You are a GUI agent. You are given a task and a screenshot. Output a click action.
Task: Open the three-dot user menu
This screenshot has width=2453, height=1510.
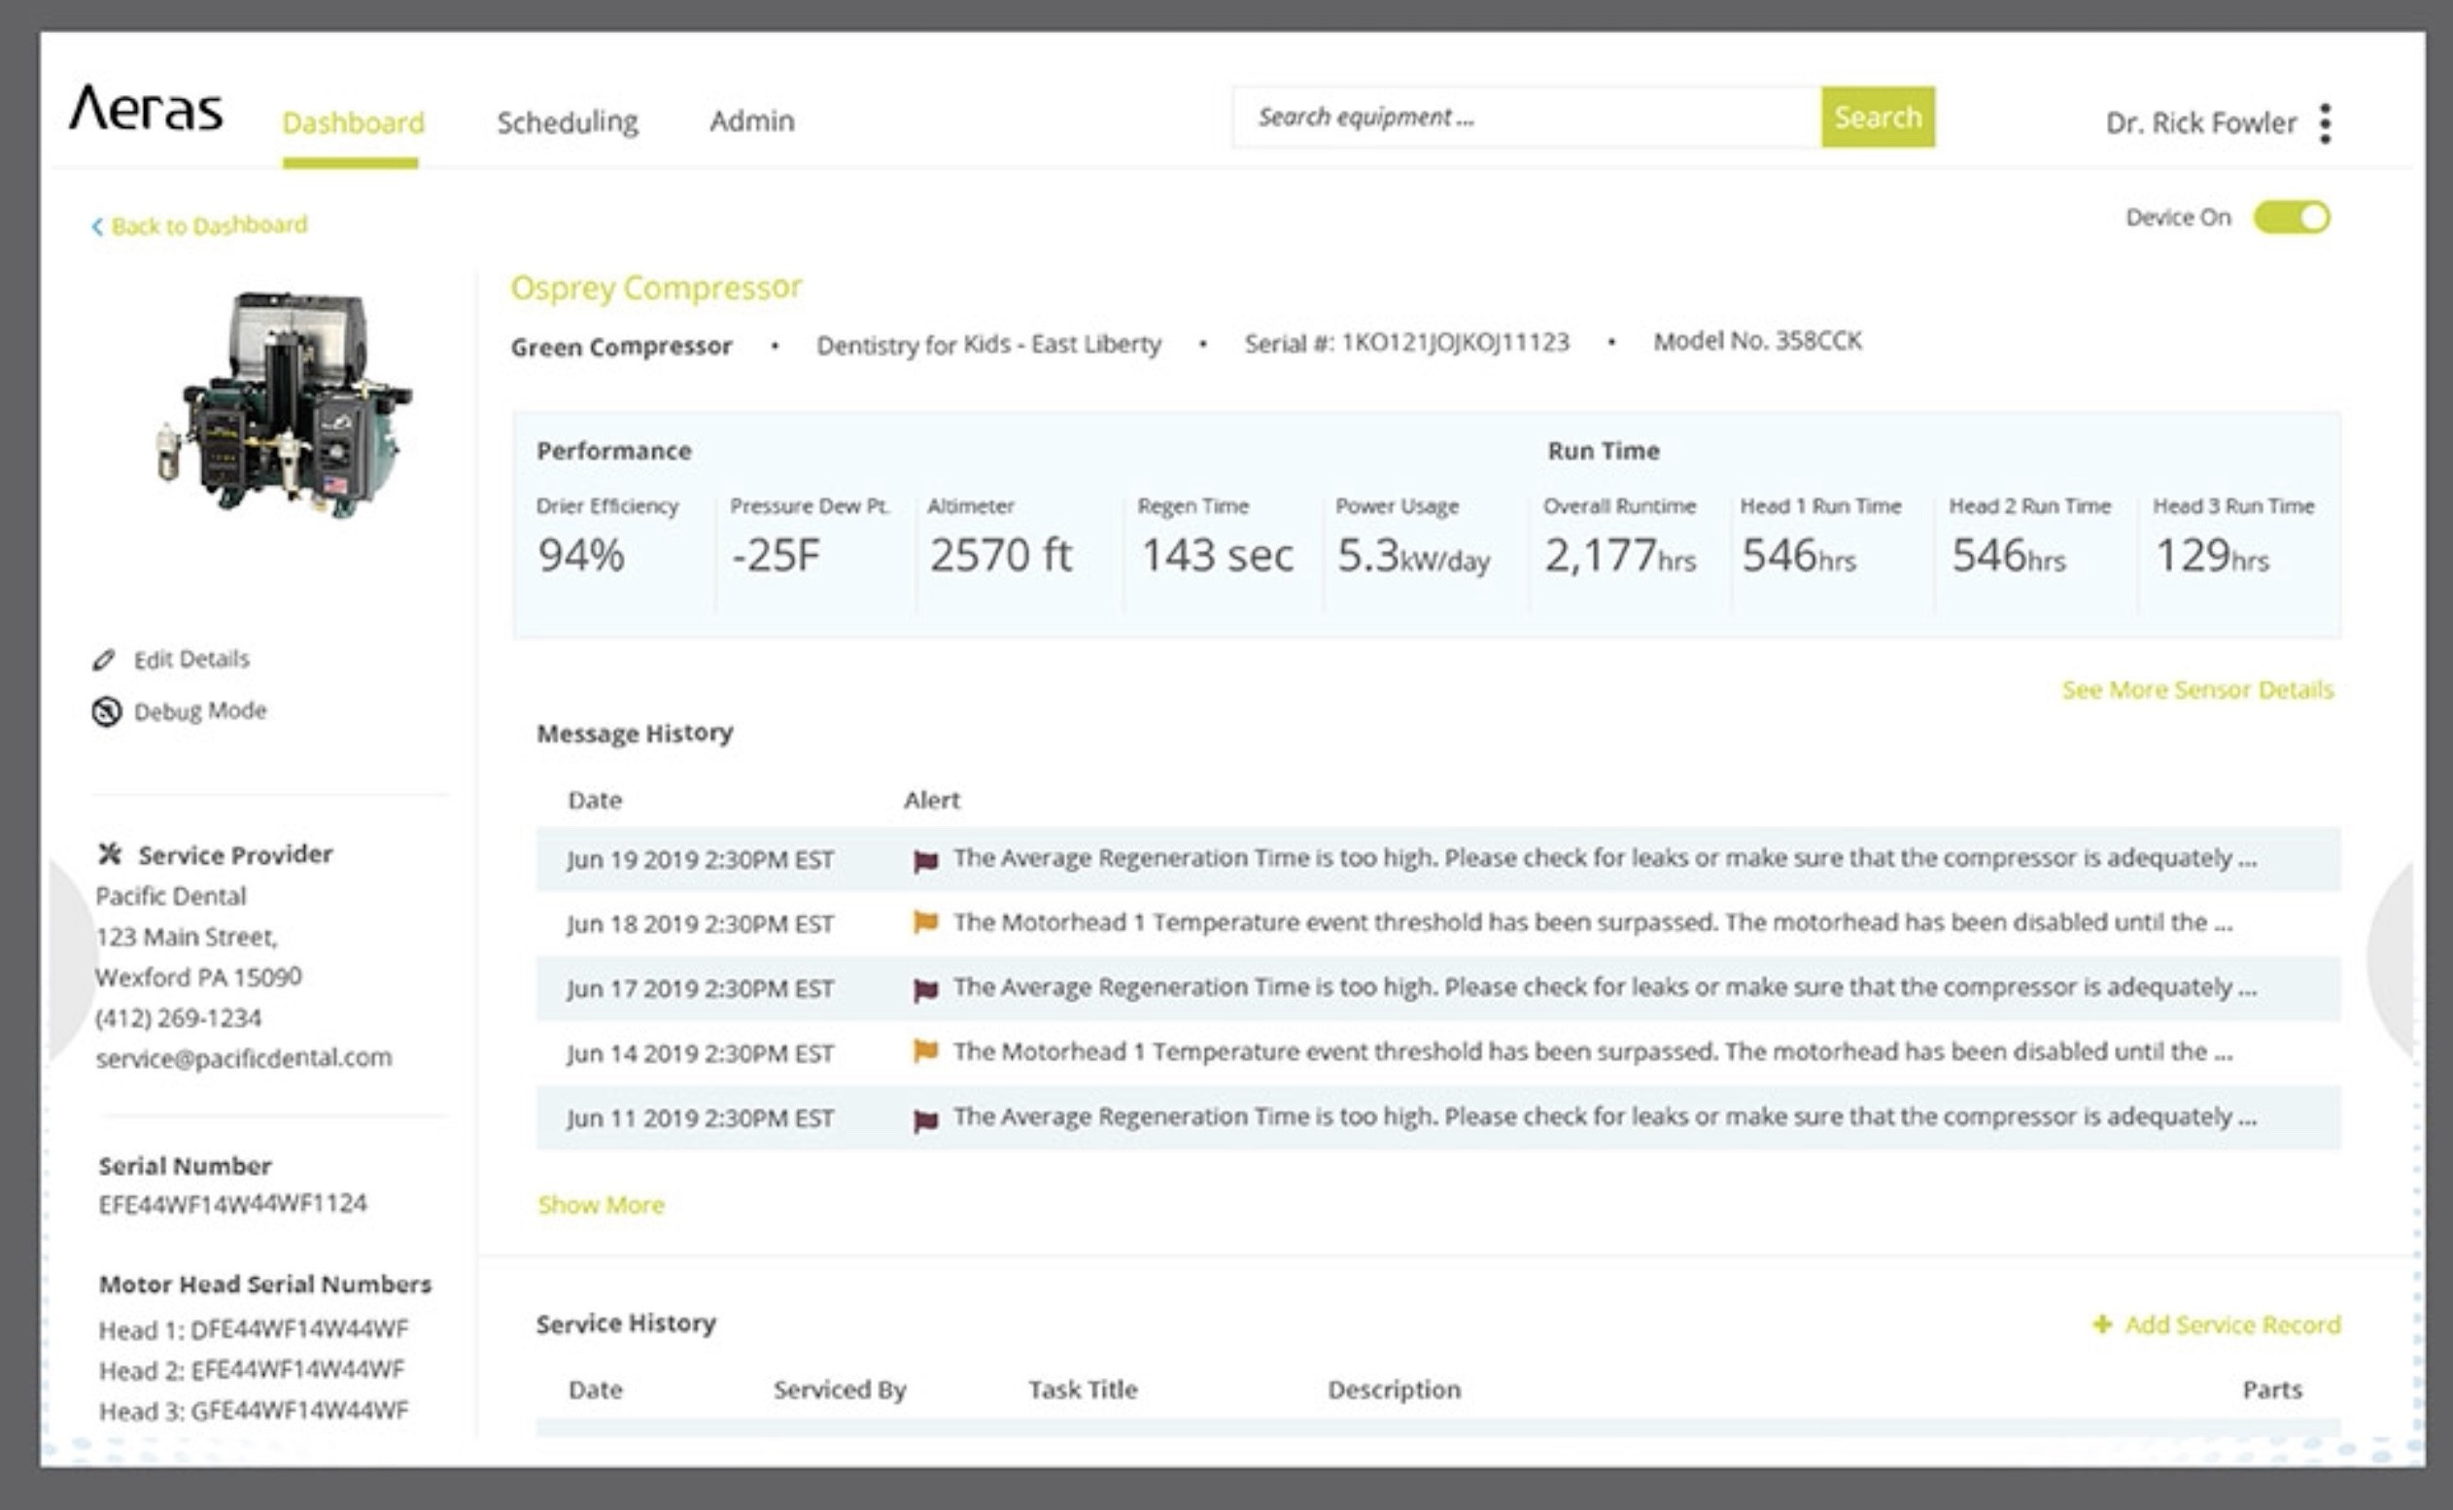pyautogui.click(x=2325, y=122)
